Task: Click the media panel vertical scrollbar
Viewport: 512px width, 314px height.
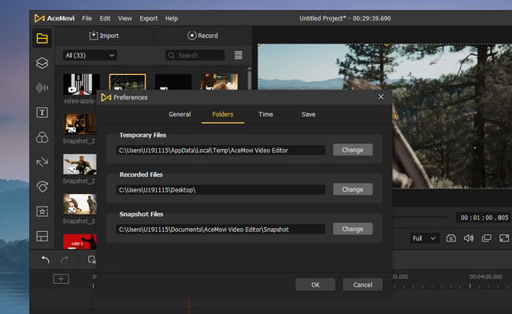Action: [x=250, y=79]
